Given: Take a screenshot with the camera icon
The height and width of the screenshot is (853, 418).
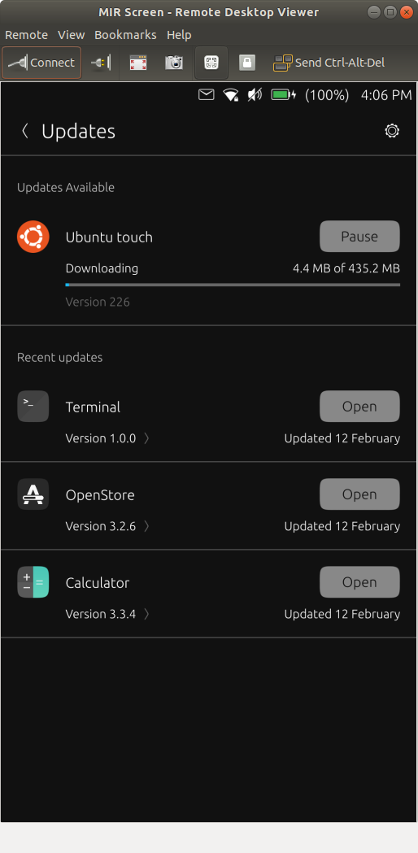Looking at the screenshot, I should pyautogui.click(x=174, y=63).
